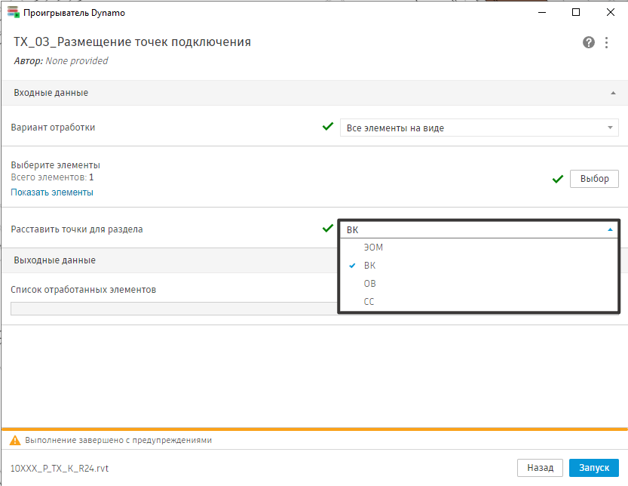Click the Dynamo Player title bar icon
Screen dimensions: 628x486
tap(13, 12)
